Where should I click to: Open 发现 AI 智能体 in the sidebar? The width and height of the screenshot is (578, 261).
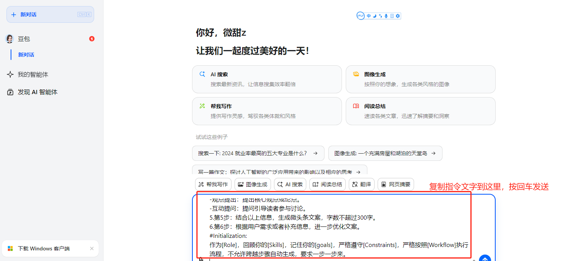(38, 92)
